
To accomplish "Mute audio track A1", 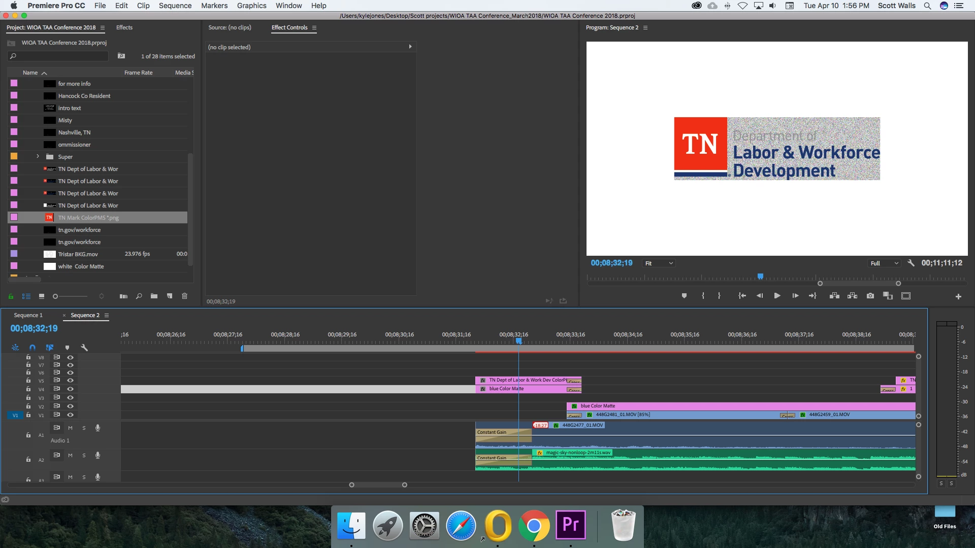I will (x=70, y=428).
